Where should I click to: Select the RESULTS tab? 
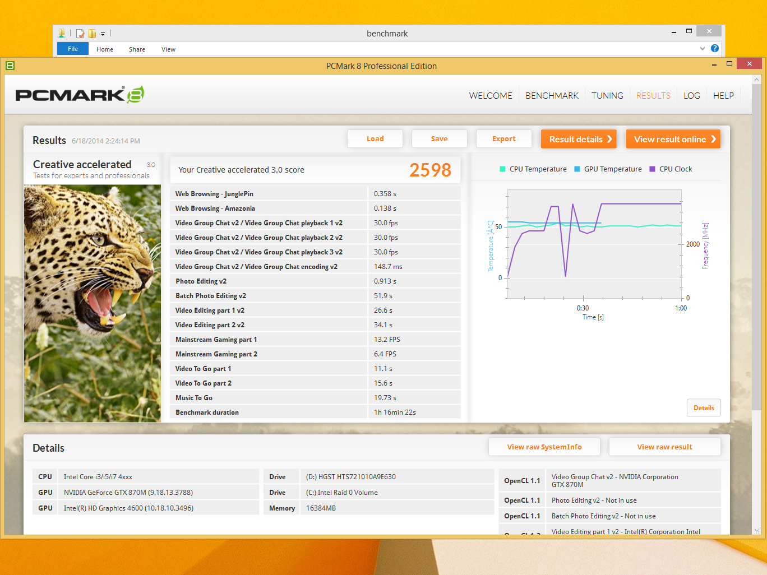tap(653, 96)
